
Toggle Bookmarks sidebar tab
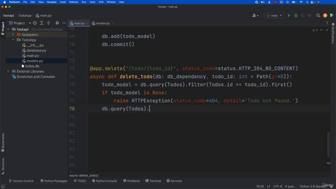3,143
